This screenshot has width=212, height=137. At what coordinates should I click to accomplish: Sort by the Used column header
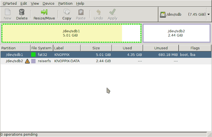tap(127, 48)
